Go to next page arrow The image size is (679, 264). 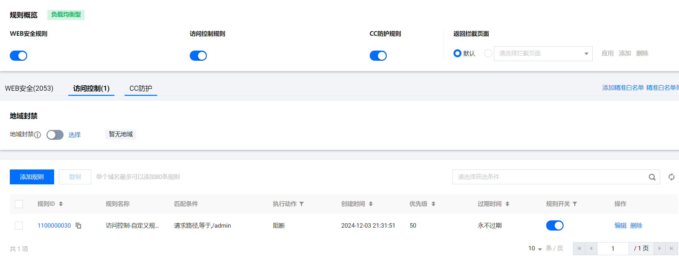pos(659,249)
